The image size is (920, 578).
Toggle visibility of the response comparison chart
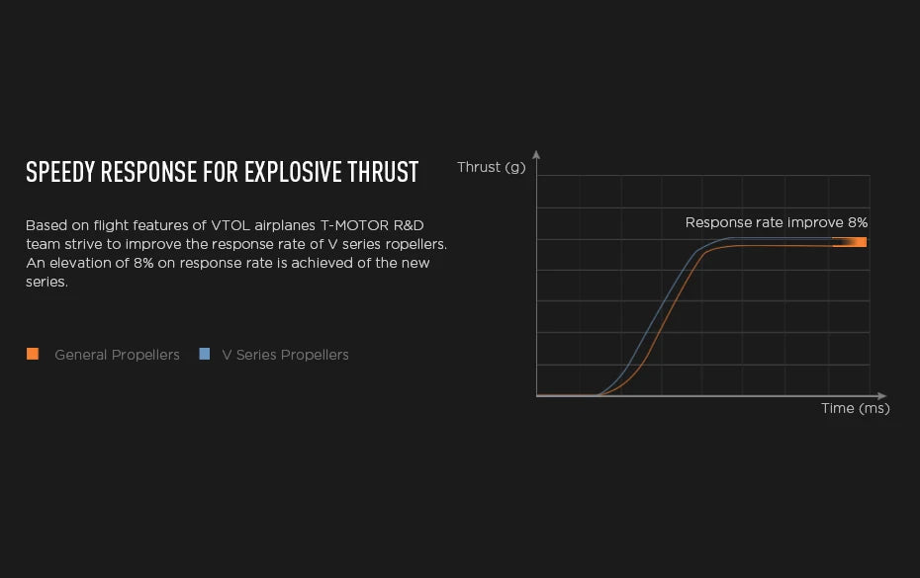pyautogui.click(x=702, y=287)
